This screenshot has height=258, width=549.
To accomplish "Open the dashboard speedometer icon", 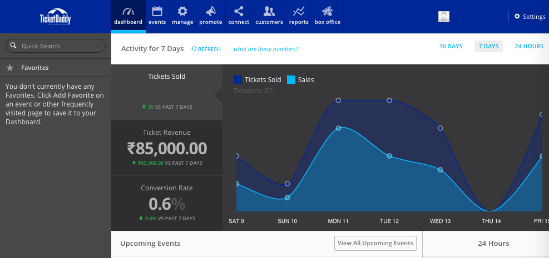I will tap(128, 11).
